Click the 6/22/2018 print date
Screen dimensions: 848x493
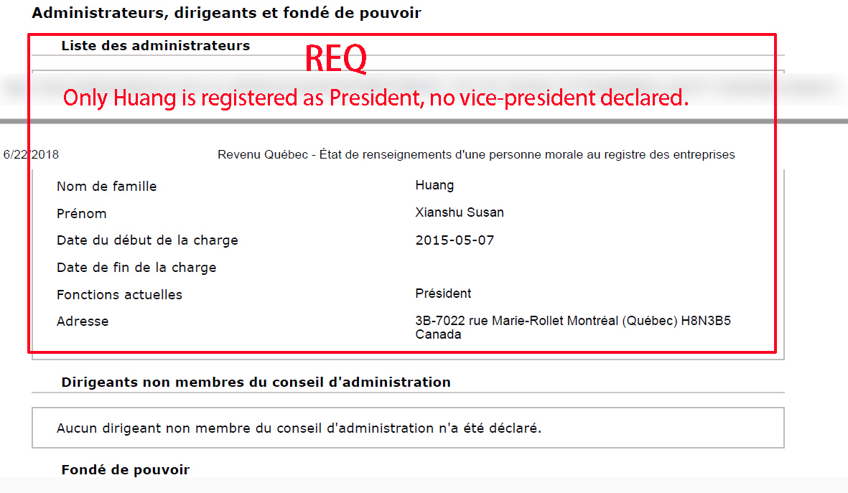click(31, 154)
